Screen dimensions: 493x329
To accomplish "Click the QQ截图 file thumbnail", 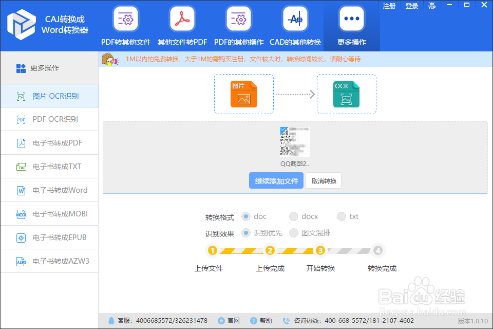I will click(295, 141).
